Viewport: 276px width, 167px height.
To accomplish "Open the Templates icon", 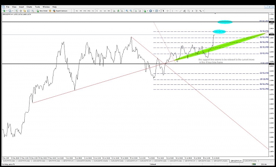I will point(156,11).
